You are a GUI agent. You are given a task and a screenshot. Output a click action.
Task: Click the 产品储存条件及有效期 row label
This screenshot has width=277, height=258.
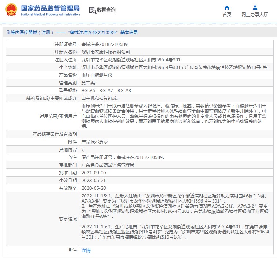[55, 134]
